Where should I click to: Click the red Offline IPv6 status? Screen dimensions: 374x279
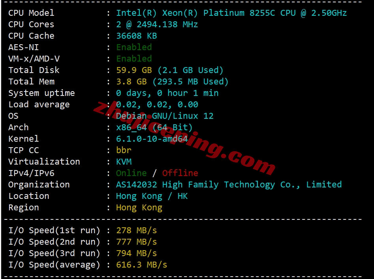click(x=180, y=173)
